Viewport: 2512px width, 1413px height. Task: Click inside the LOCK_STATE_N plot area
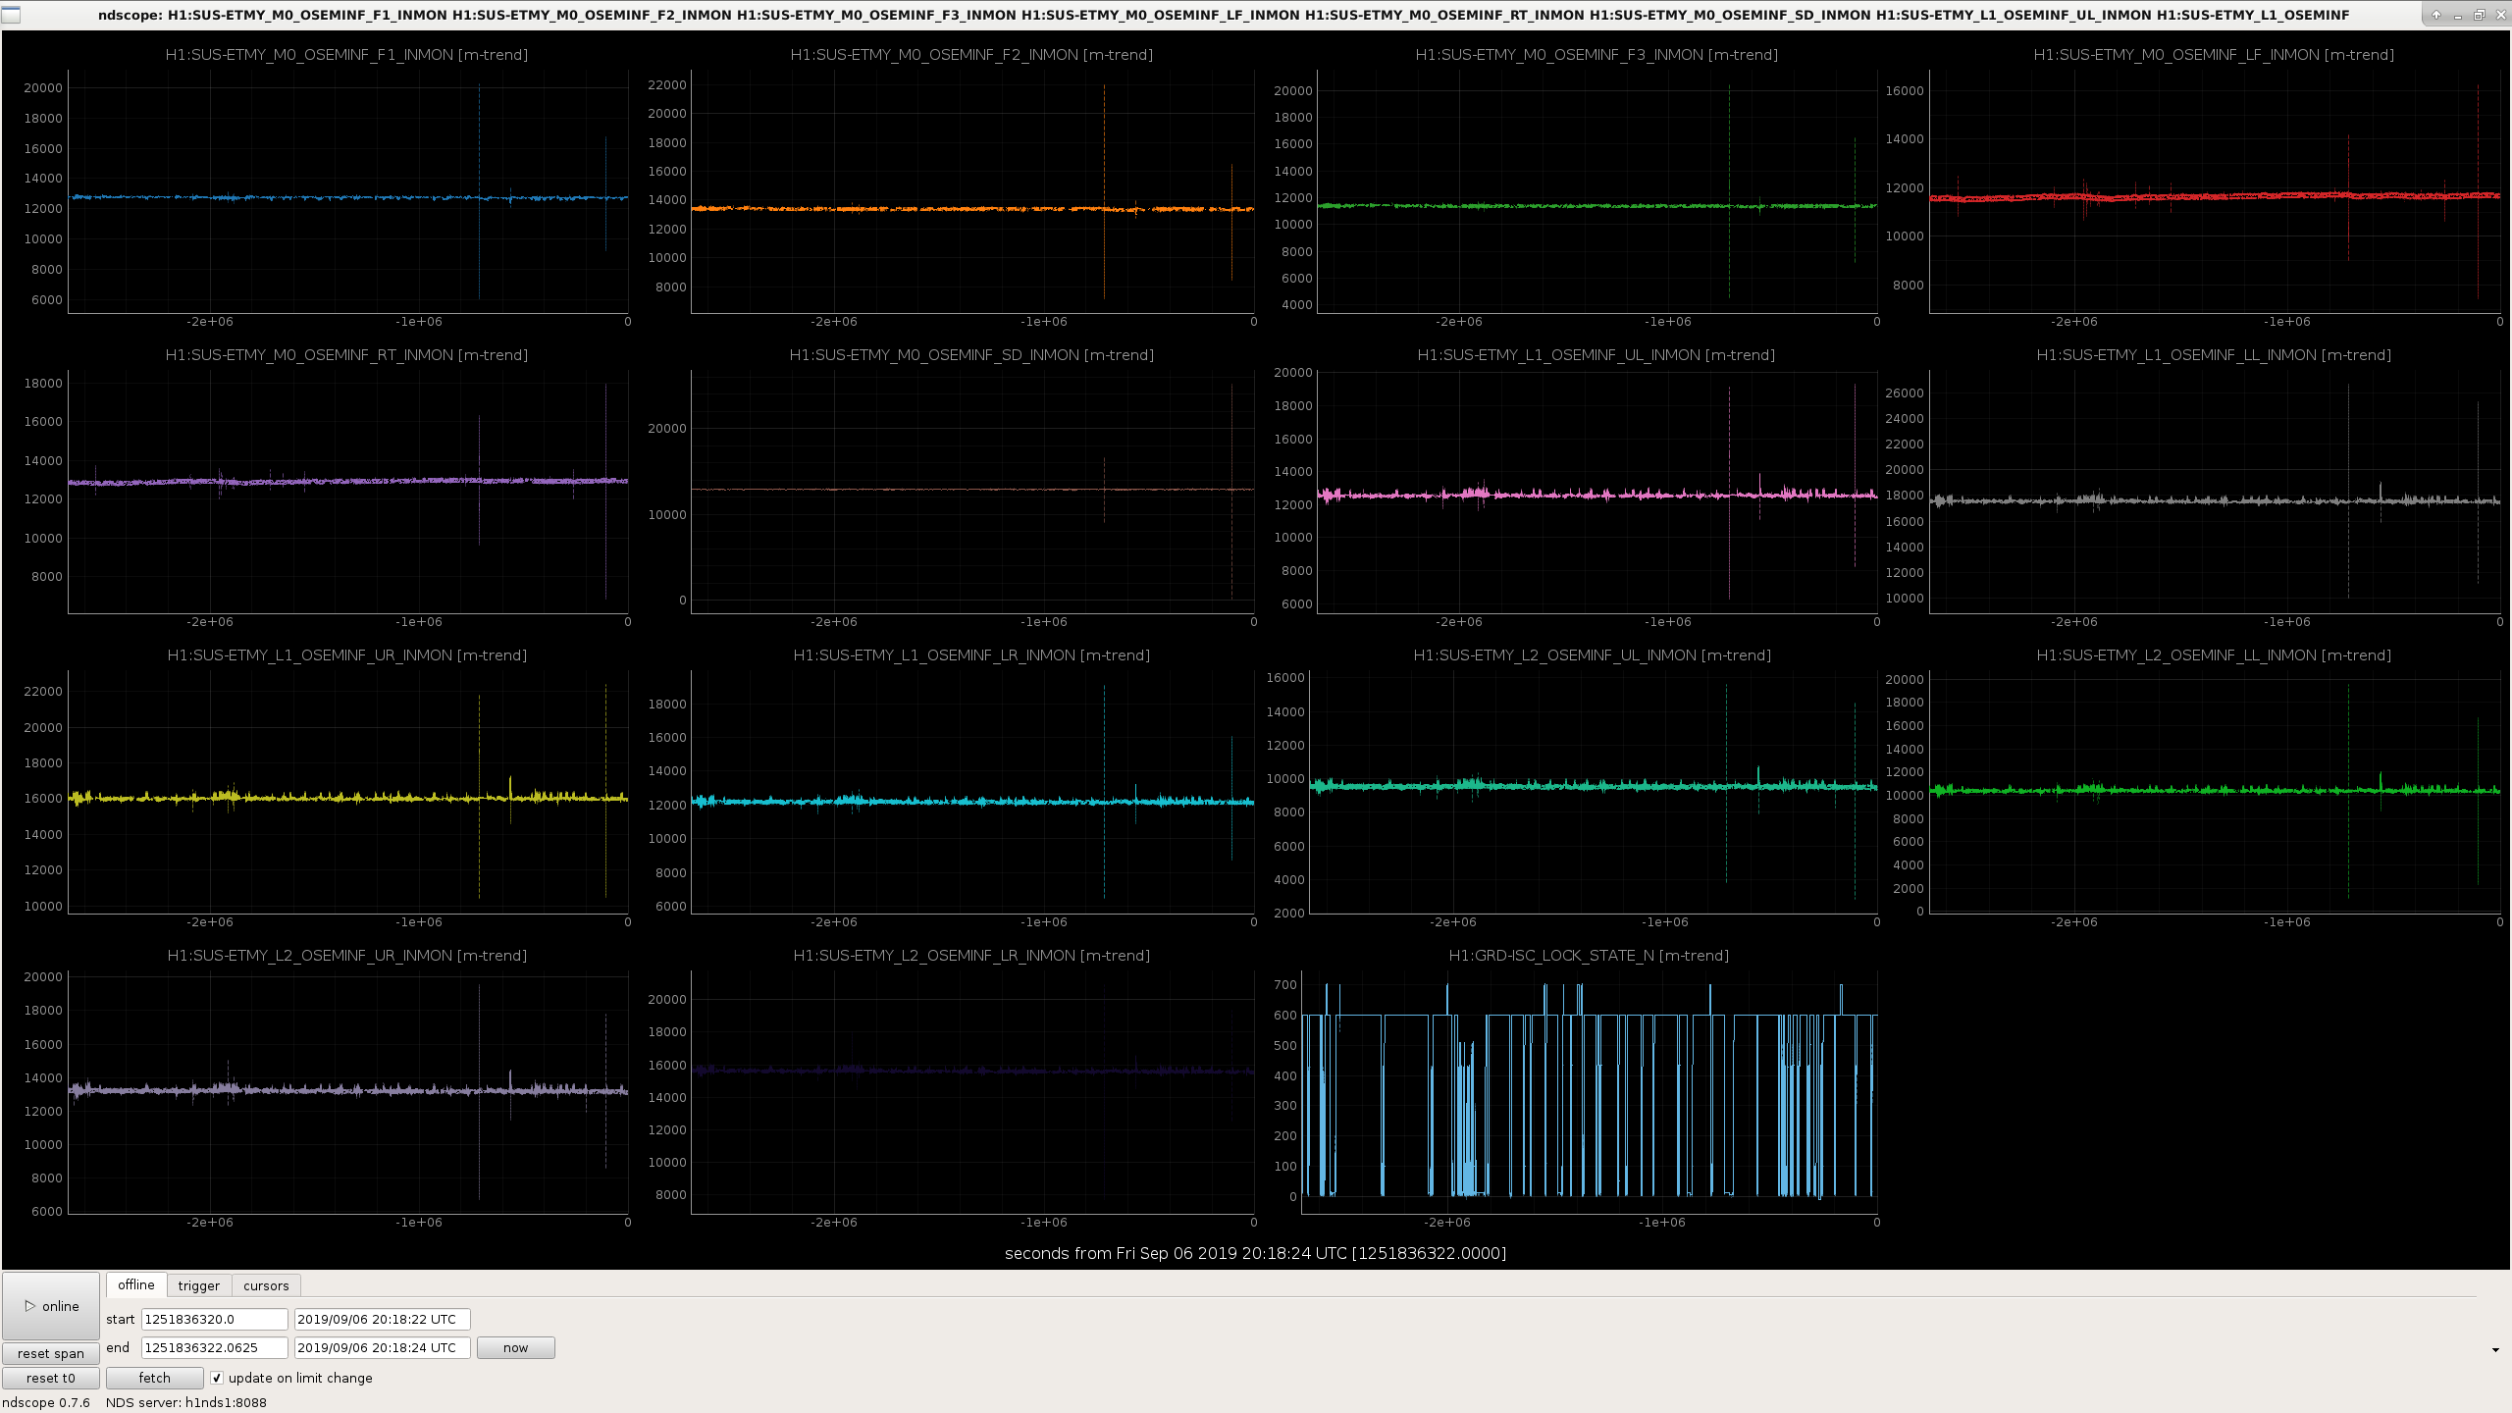(1590, 1091)
